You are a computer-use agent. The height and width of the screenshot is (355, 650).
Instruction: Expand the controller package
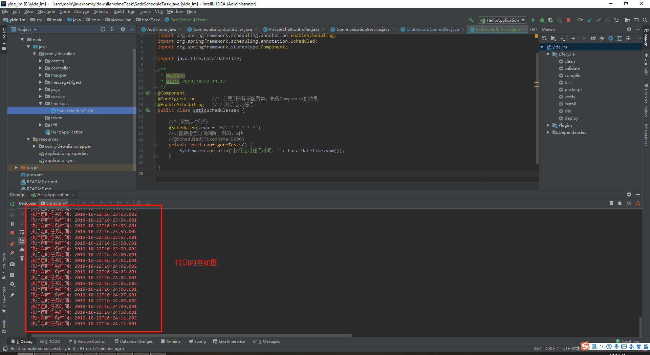point(41,68)
